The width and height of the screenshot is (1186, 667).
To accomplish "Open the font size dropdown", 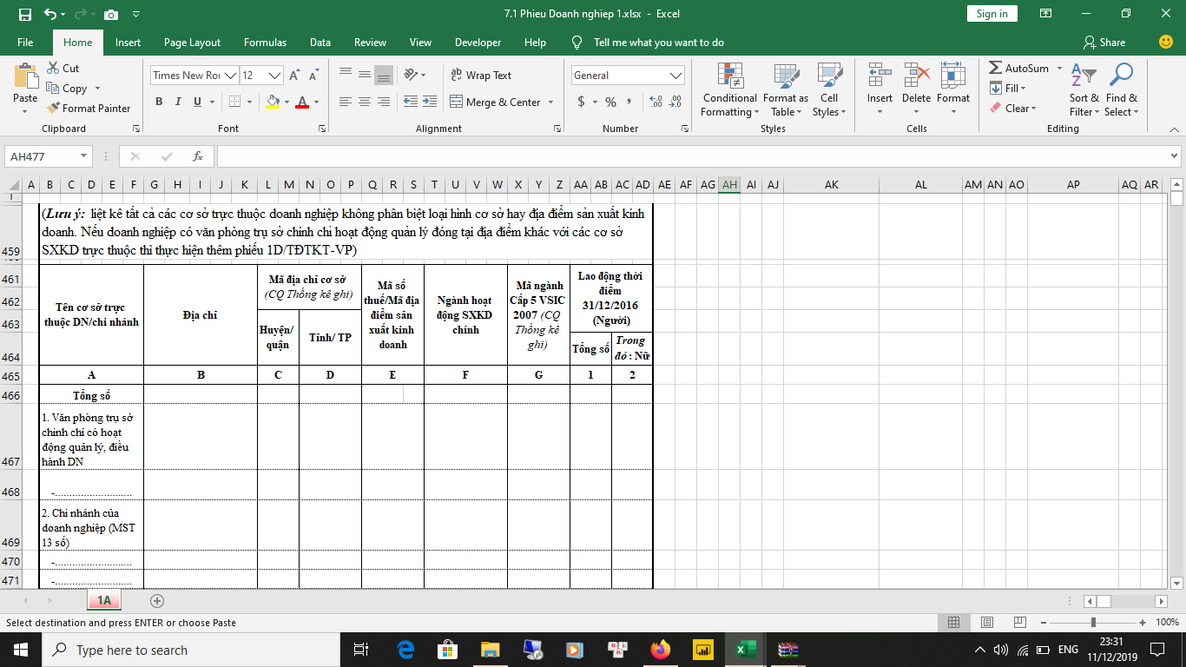I will (275, 76).
